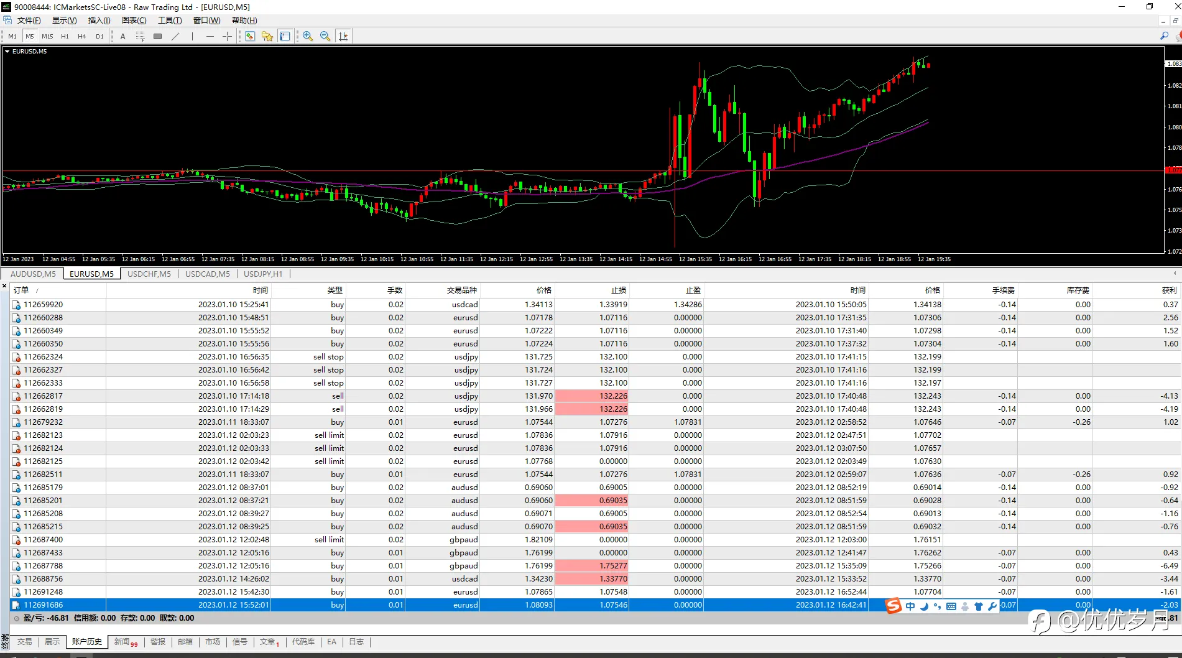Click the Sogou input method logo
The height and width of the screenshot is (658, 1182).
(x=893, y=606)
